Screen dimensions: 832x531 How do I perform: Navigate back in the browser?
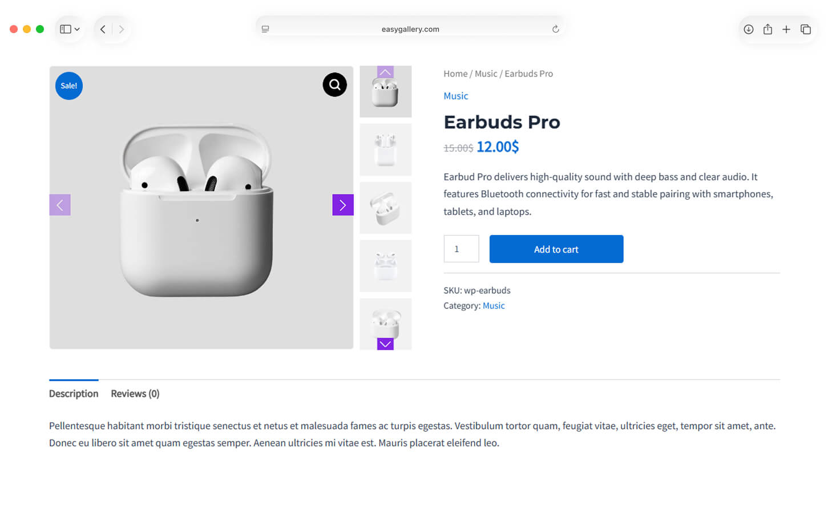(103, 29)
